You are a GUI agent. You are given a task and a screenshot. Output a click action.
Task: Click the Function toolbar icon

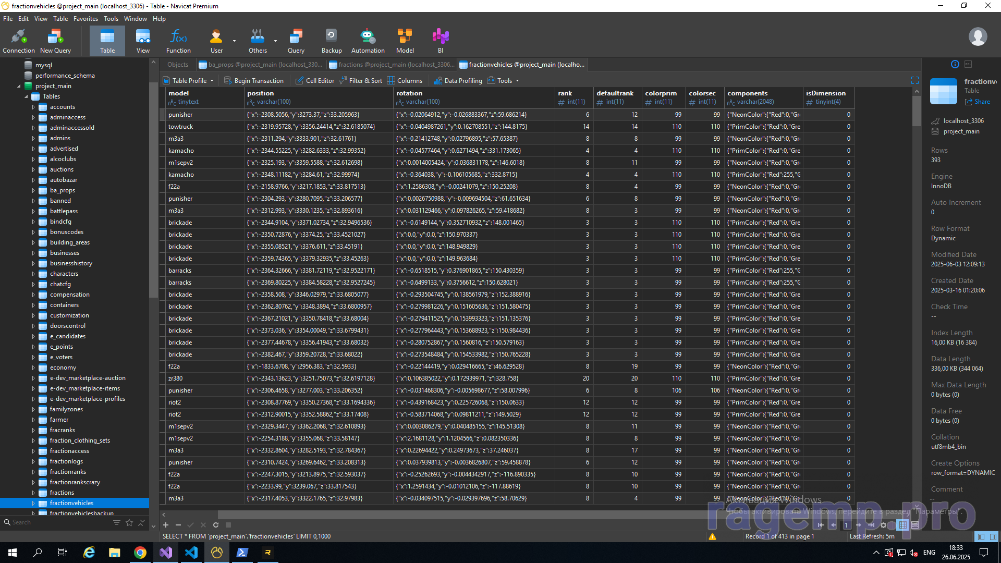tap(178, 41)
